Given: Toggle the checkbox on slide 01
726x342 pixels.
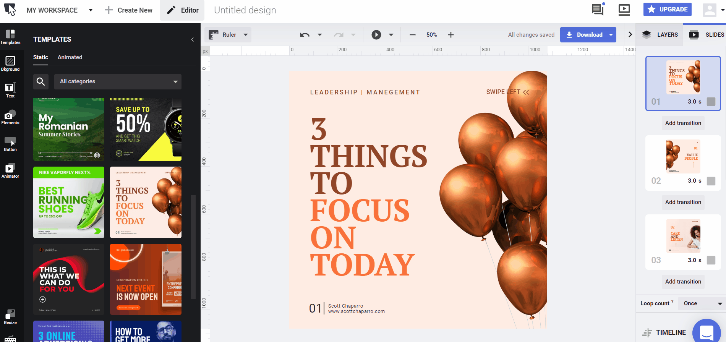Looking at the screenshot, I should pos(711,102).
